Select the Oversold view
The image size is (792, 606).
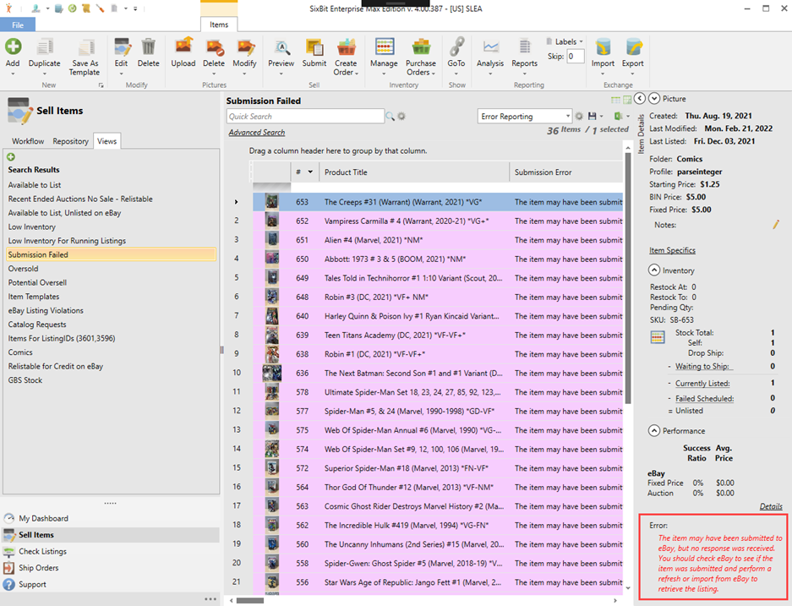click(23, 269)
